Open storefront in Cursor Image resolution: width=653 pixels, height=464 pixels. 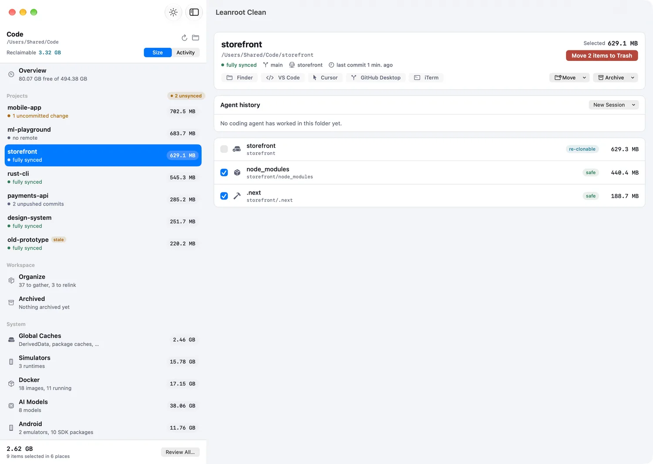click(x=325, y=77)
